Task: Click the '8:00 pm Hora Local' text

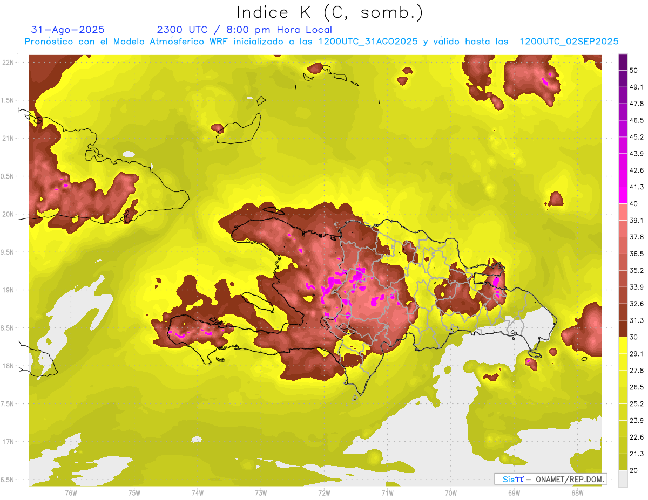Action: [x=280, y=30]
